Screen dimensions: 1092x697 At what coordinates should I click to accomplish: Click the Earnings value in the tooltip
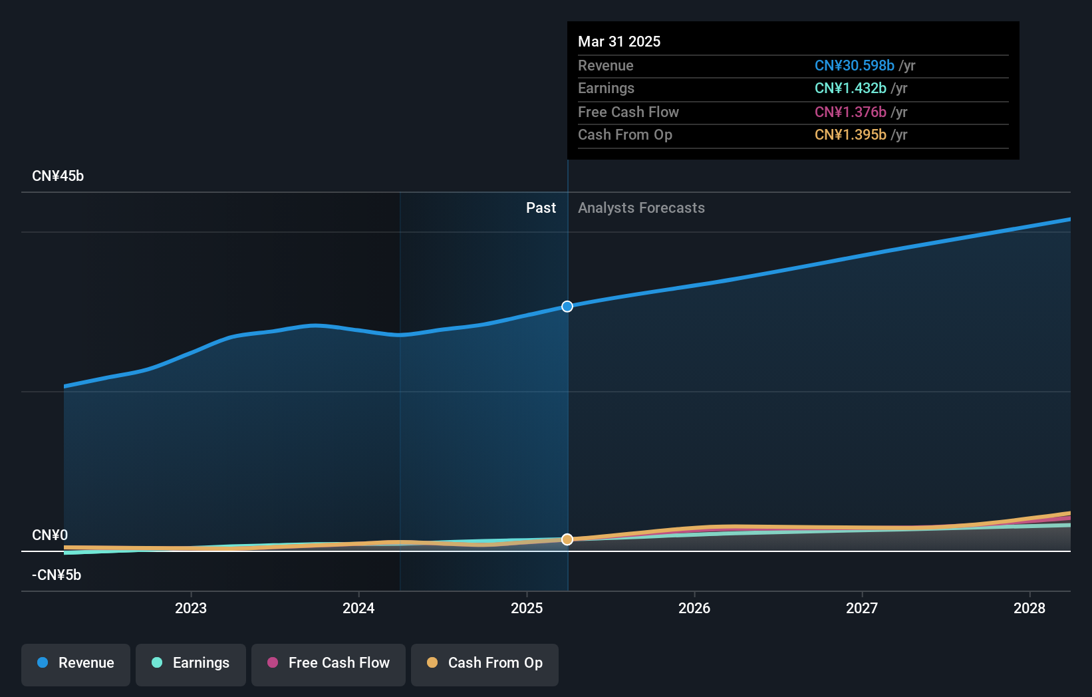pos(851,88)
